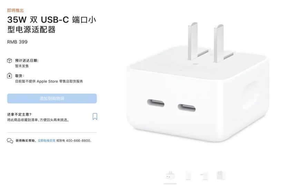The height and width of the screenshot is (191, 283).
Task: Click the 预计送达日期 label
Action: click(27, 61)
